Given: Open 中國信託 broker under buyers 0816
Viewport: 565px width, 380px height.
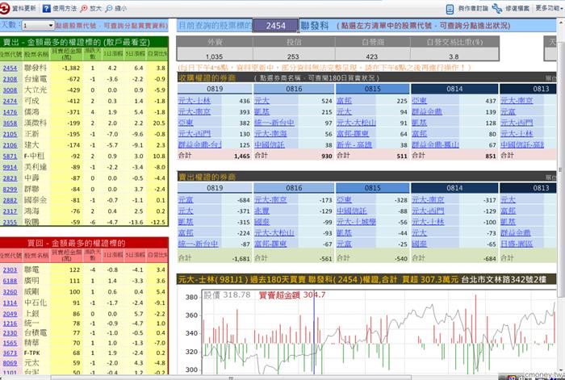Looking at the screenshot, I should (x=270, y=144).
